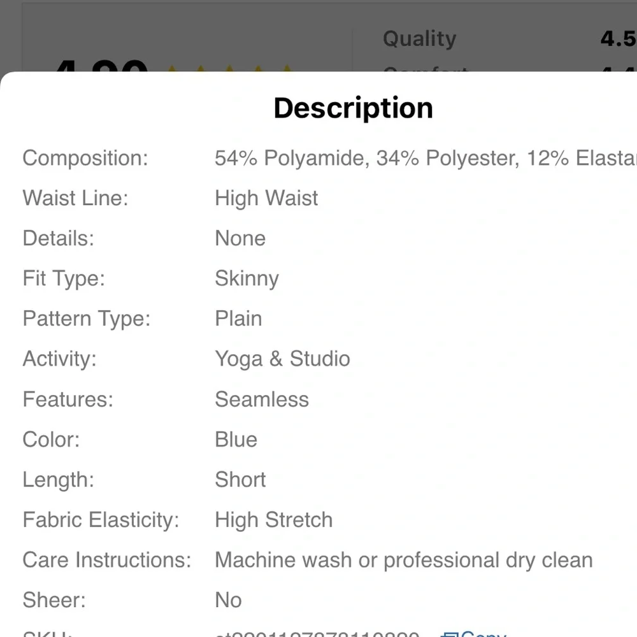Click the High Waist value

tap(266, 198)
